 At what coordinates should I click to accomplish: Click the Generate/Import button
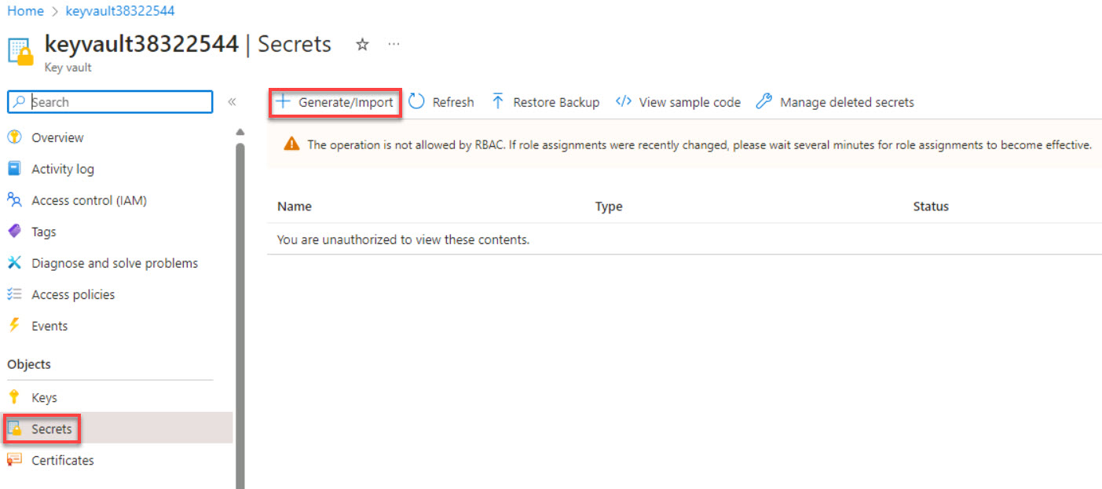pos(335,102)
